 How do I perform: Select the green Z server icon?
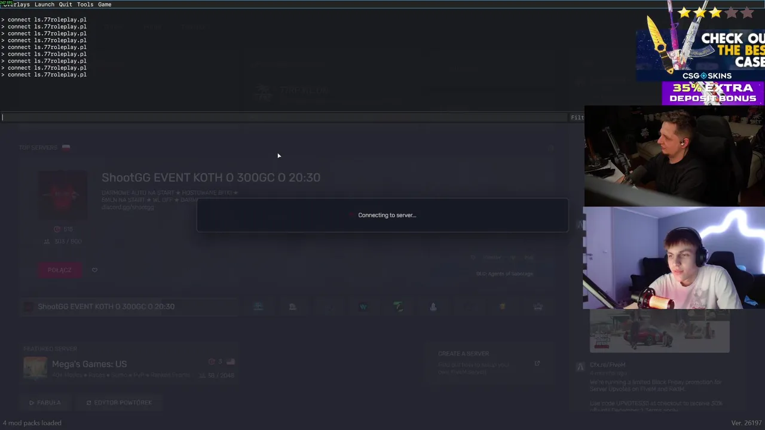pos(398,306)
